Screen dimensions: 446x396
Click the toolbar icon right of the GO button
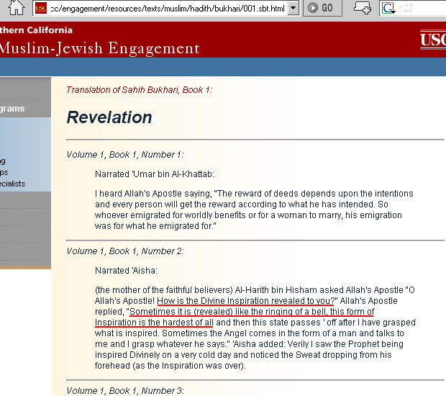click(363, 8)
